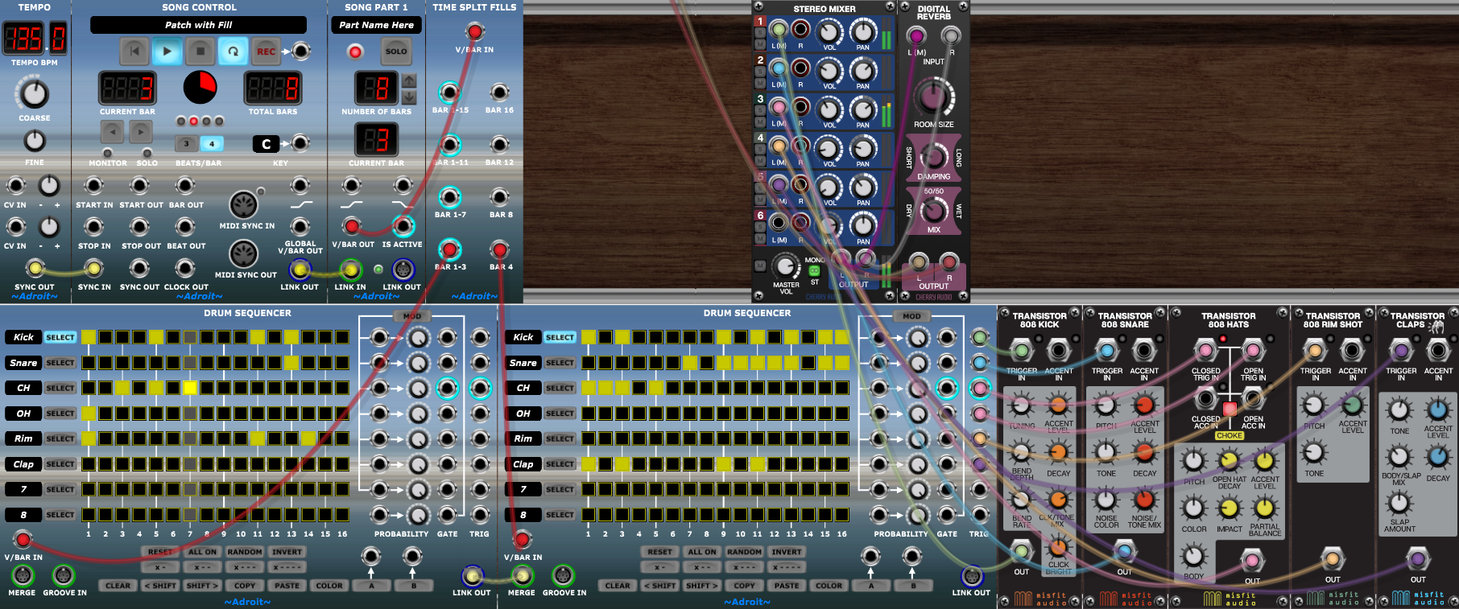The height and width of the screenshot is (609, 1459).
Task: Toggle Kick step 1 in left Drum Sequencer
Action: (x=89, y=337)
